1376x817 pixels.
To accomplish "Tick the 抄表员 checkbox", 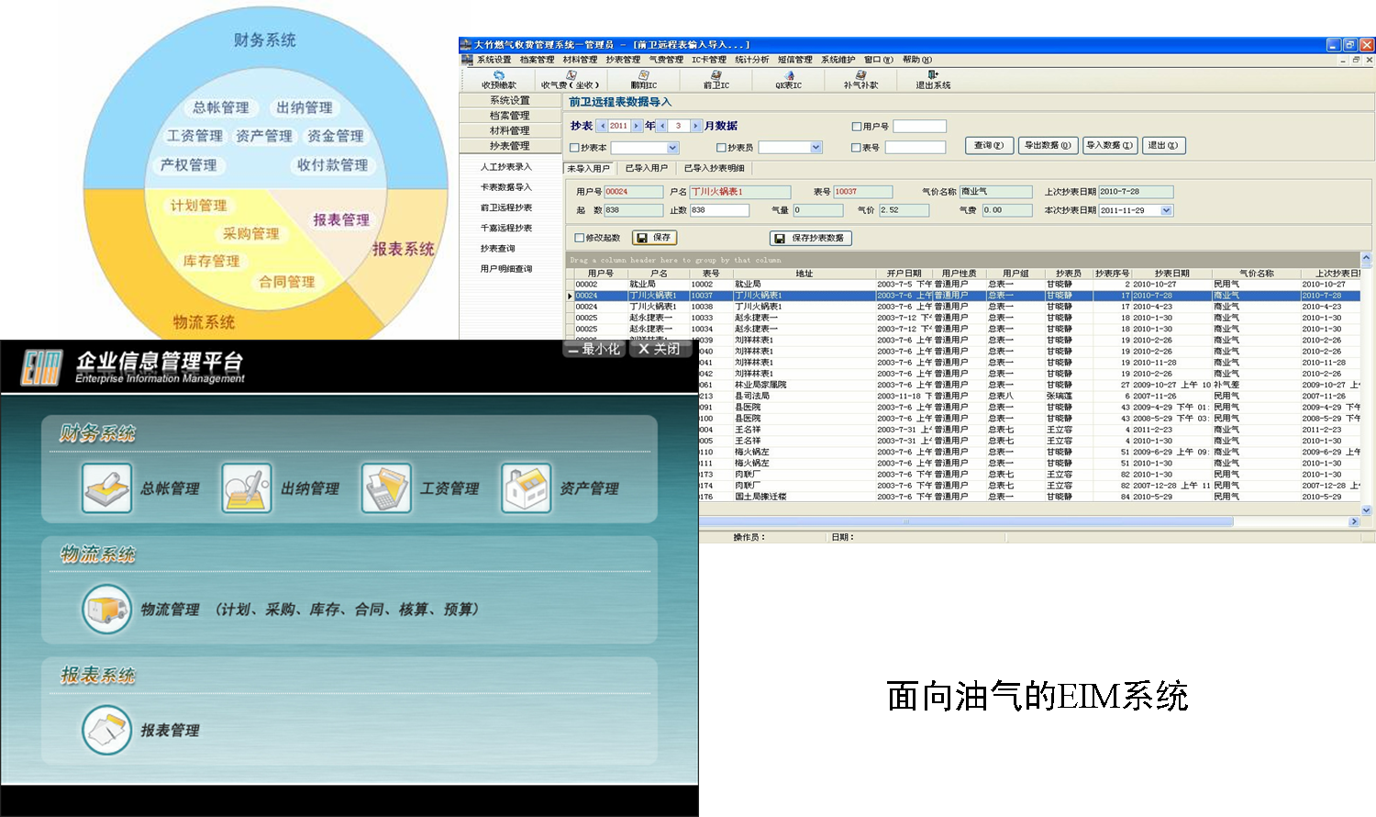I will pyautogui.click(x=721, y=148).
